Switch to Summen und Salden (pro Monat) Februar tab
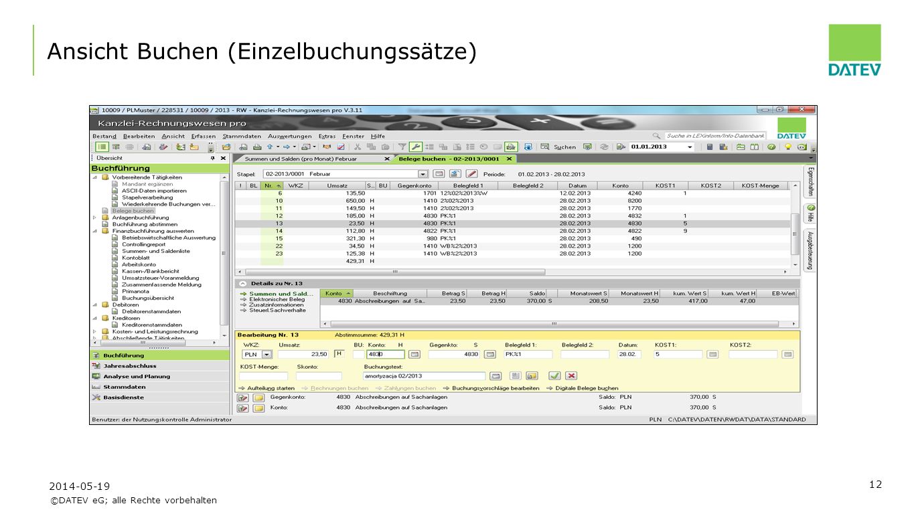 [301, 159]
